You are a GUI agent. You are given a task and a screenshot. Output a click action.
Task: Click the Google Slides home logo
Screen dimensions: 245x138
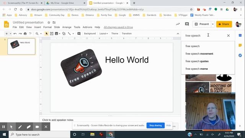(x=7, y=24)
